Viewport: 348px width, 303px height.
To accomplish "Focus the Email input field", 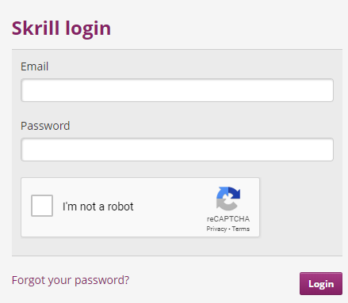I will pyautogui.click(x=177, y=90).
